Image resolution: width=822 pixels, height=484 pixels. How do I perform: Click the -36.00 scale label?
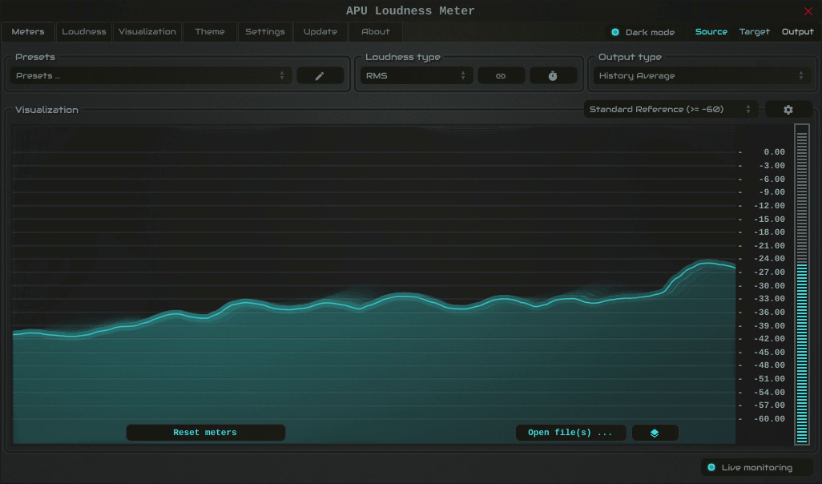click(769, 313)
